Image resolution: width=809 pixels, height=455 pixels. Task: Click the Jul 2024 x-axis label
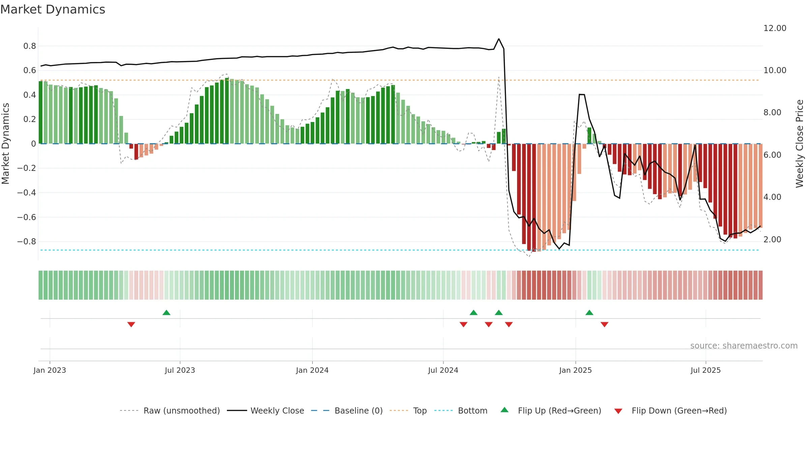443,370
